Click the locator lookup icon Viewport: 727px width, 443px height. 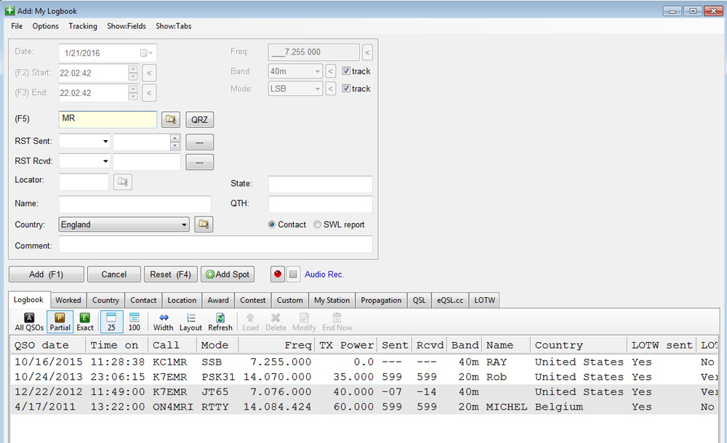click(122, 182)
